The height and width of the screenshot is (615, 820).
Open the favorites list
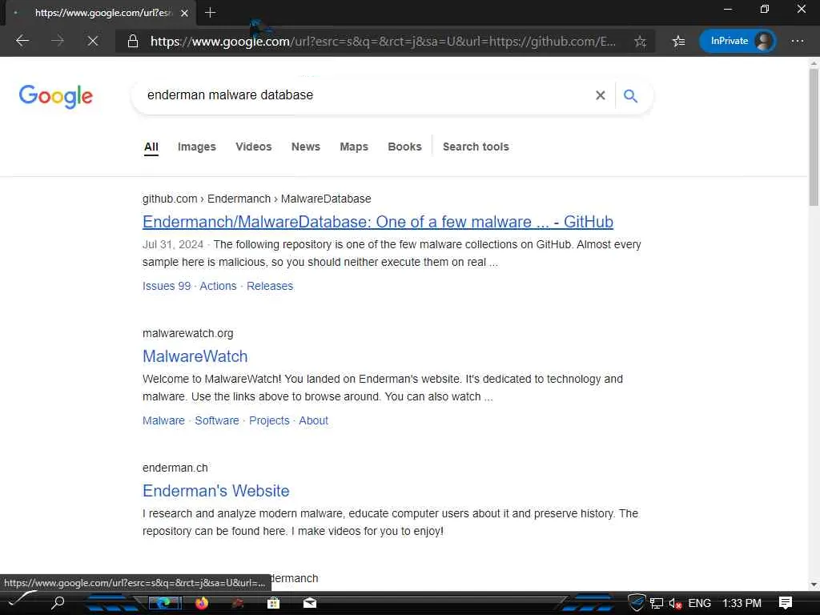pos(678,41)
